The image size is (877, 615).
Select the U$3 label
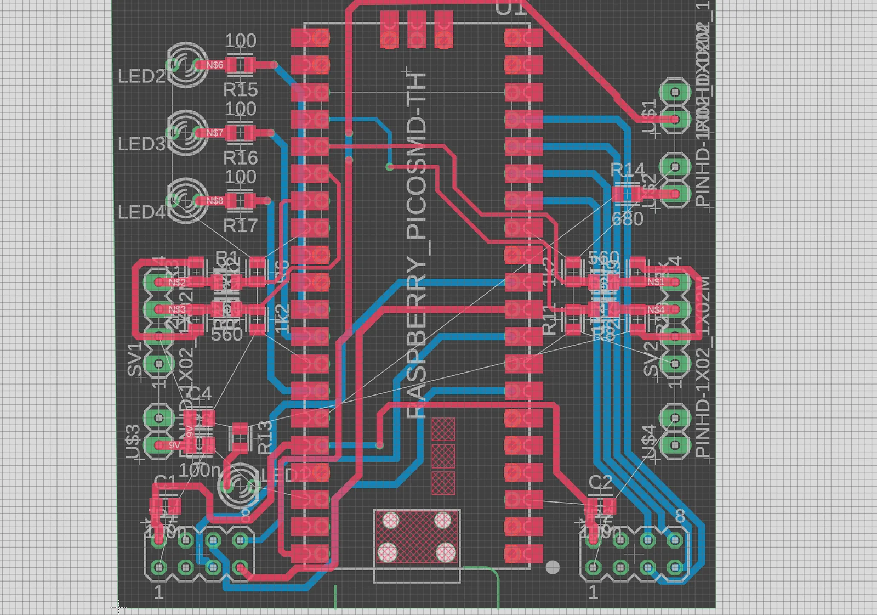click(x=133, y=442)
